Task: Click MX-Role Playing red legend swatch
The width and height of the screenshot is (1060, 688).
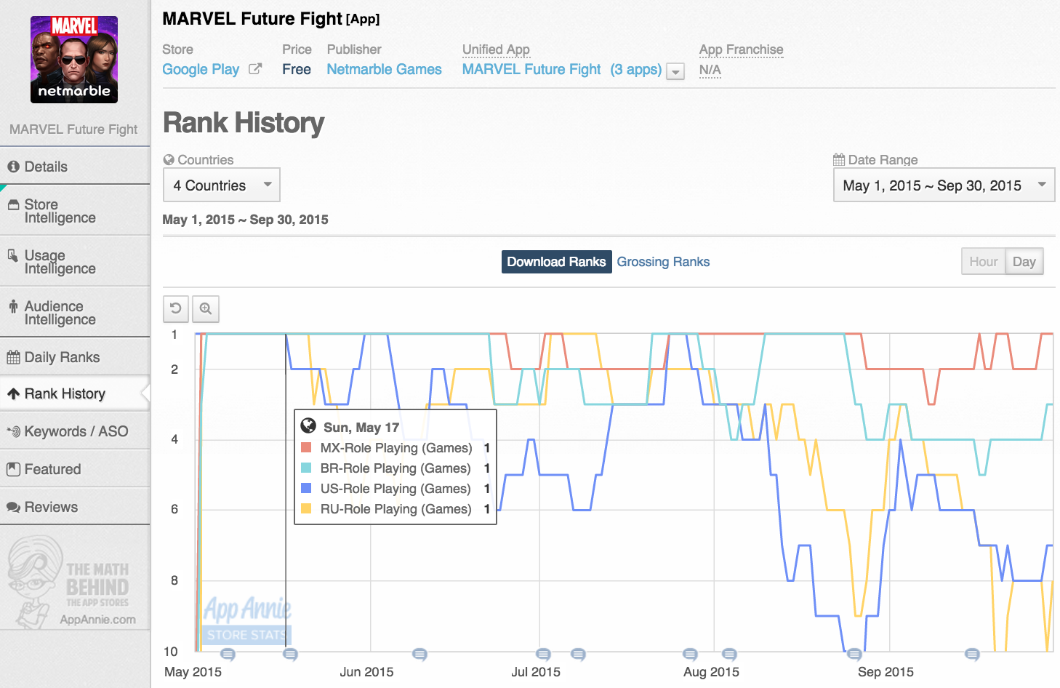Action: (306, 447)
